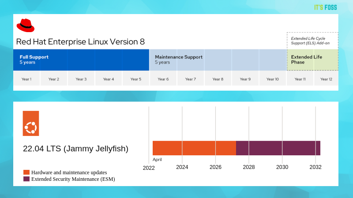Click the 22.04 LTS (Jammy Jellyfish) heading

click(x=75, y=149)
